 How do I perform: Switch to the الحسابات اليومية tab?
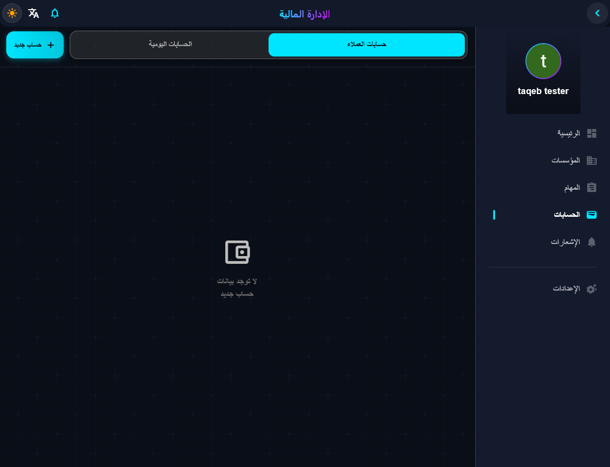click(x=170, y=45)
